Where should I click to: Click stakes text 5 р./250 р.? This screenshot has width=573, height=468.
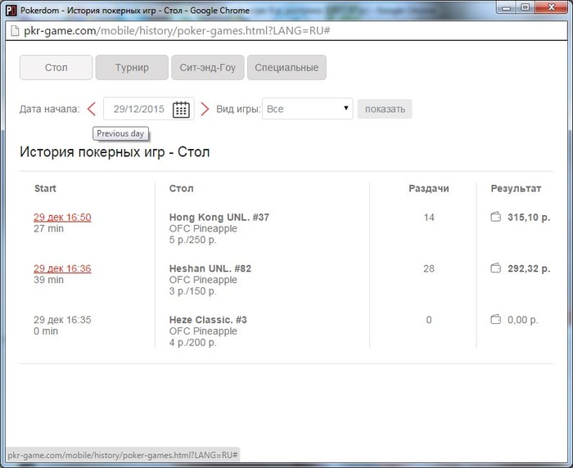click(193, 240)
